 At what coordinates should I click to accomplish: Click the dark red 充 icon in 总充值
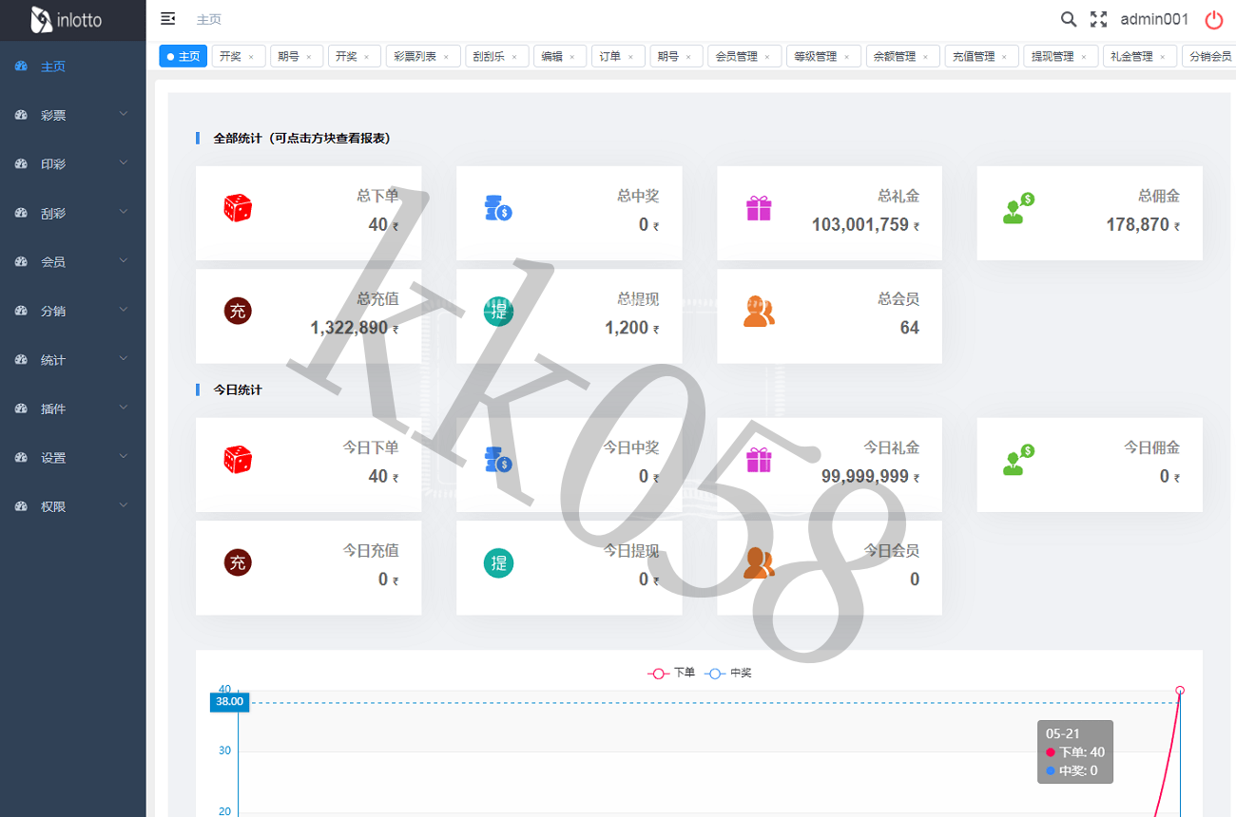tap(238, 311)
